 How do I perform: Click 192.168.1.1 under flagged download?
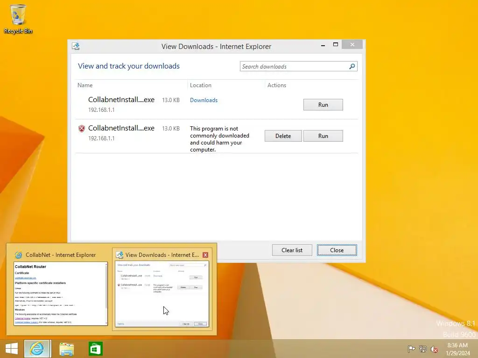click(101, 138)
